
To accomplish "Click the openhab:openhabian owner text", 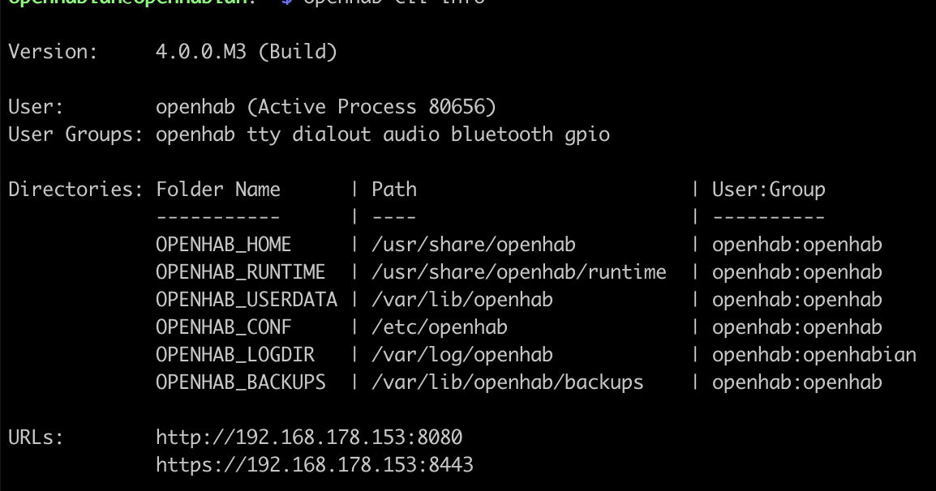I will click(814, 355).
